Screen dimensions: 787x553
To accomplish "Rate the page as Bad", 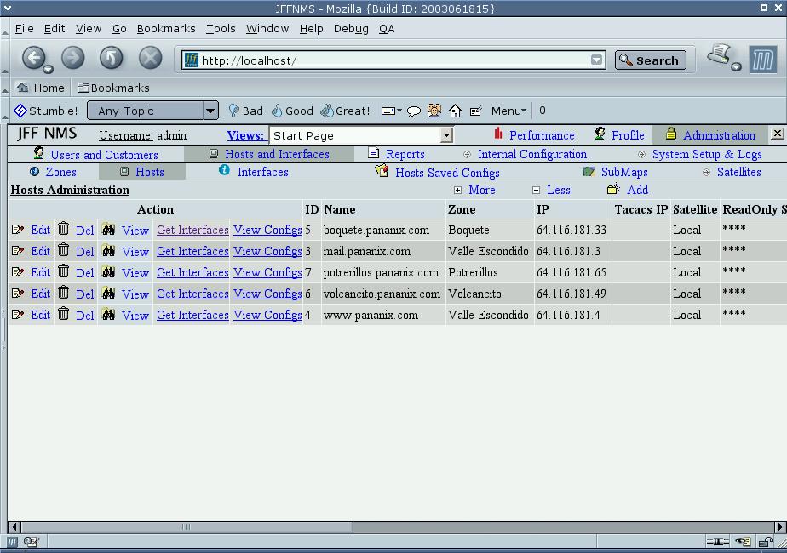I will 245,111.
